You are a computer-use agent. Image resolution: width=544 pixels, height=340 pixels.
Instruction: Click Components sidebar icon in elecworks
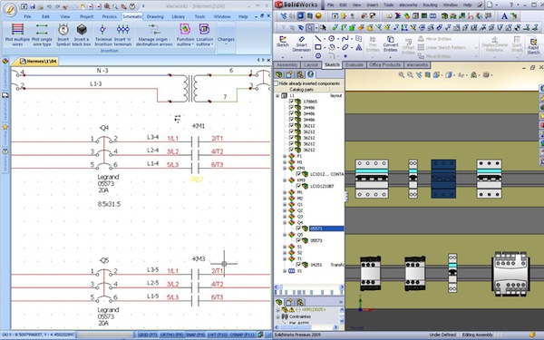pos(5,62)
